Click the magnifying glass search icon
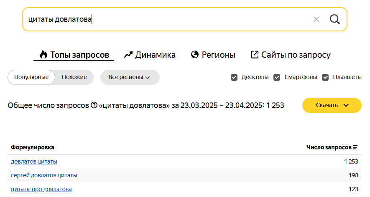 pyautogui.click(x=334, y=19)
